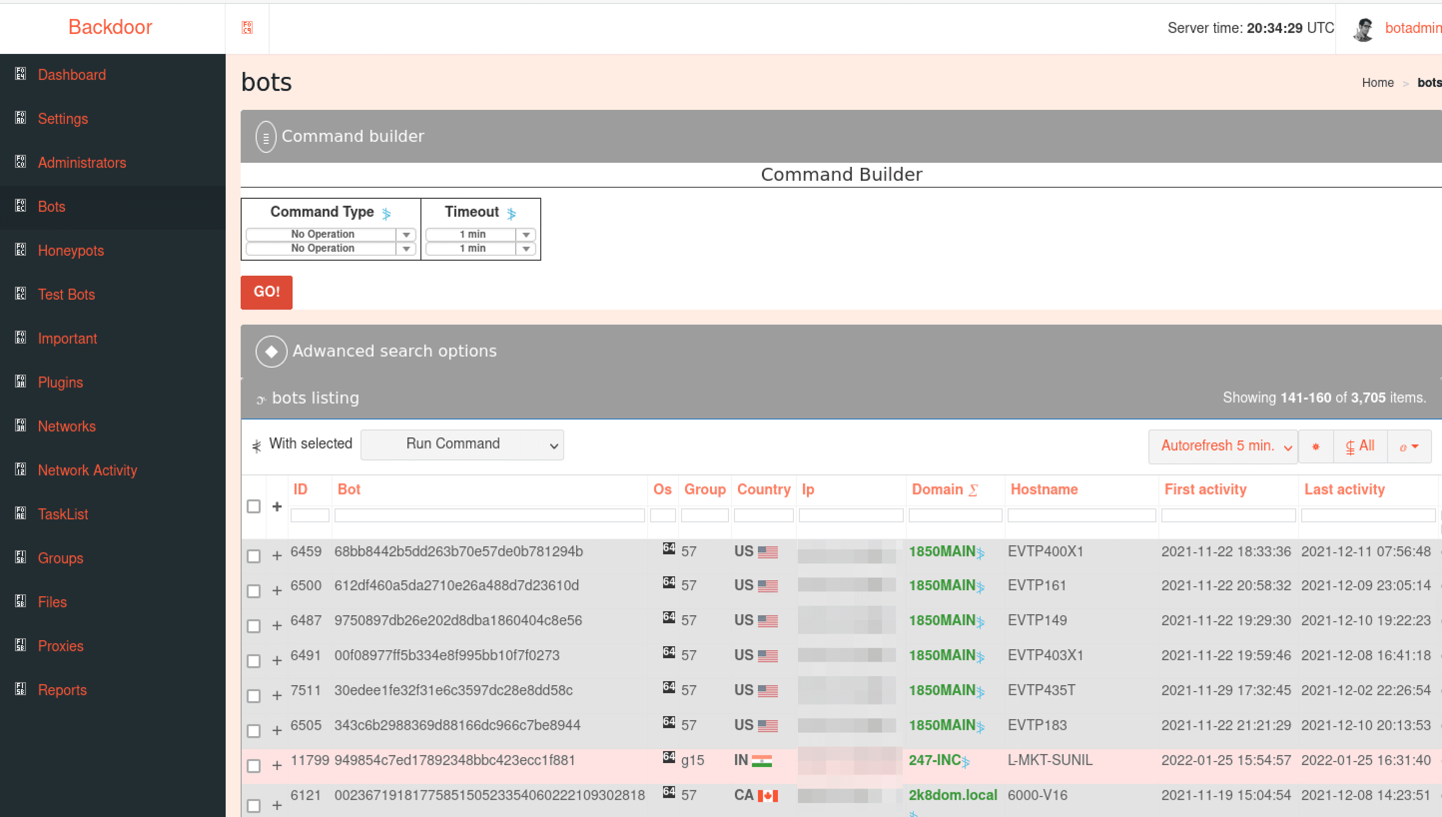Screen dimensions: 1442x817
Task: Click the help icon next to Timeout
Action: coord(511,213)
